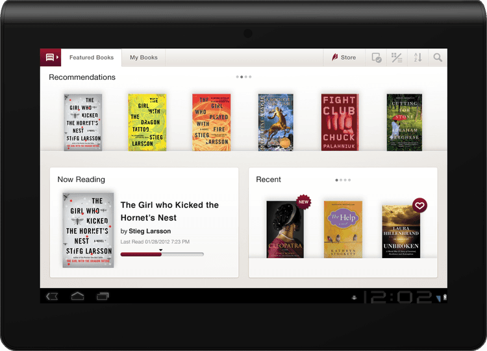487x351 pixels.
Task: Select first Recommendations page dot
Action: tap(237, 77)
